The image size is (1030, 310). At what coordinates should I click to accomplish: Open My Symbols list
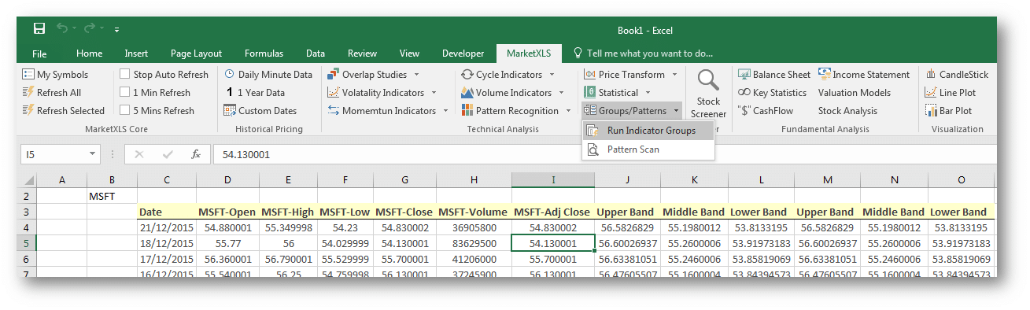coord(55,75)
